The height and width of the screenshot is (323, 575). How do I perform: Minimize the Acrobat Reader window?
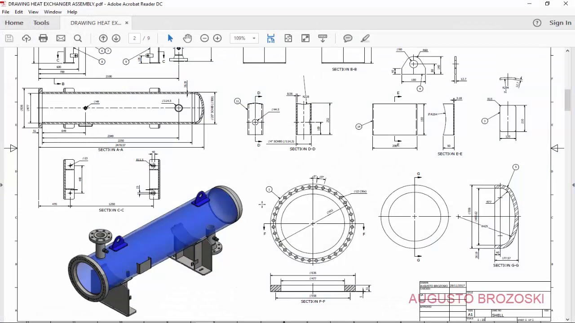(530, 4)
